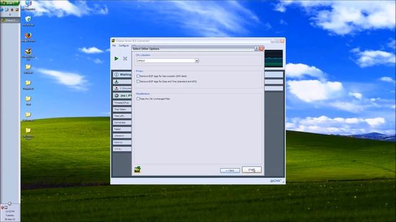Click the converter window title bar icon
Screen dimensions: 396x222
click(113, 41)
